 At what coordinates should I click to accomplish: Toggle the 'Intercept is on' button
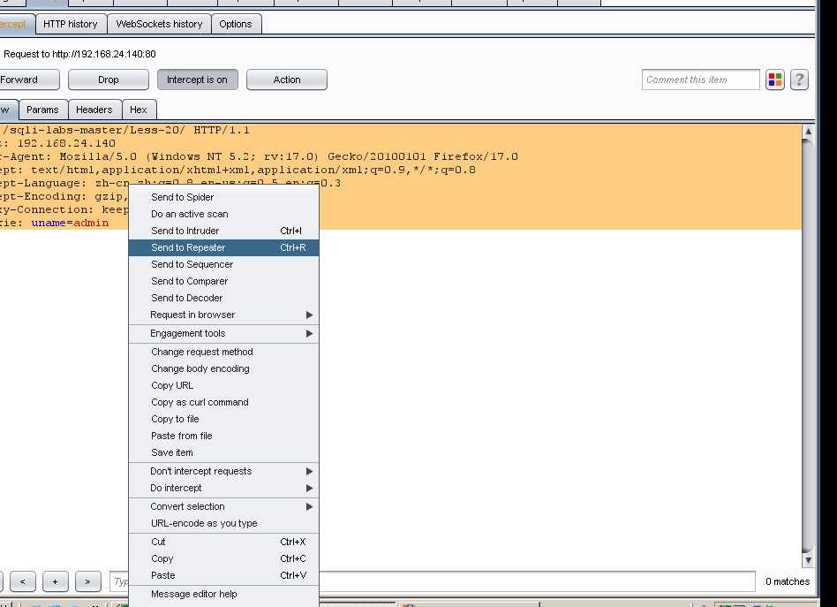click(197, 80)
